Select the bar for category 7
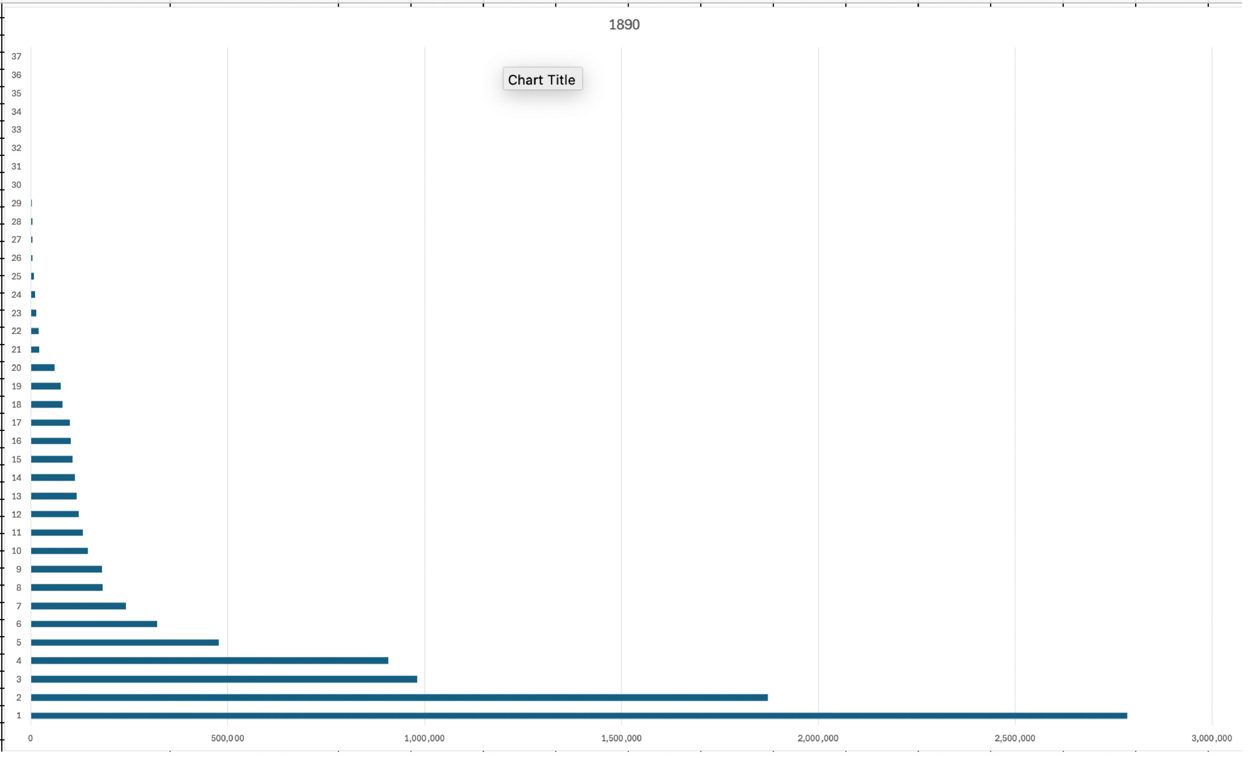1251x777 pixels. [x=78, y=606]
